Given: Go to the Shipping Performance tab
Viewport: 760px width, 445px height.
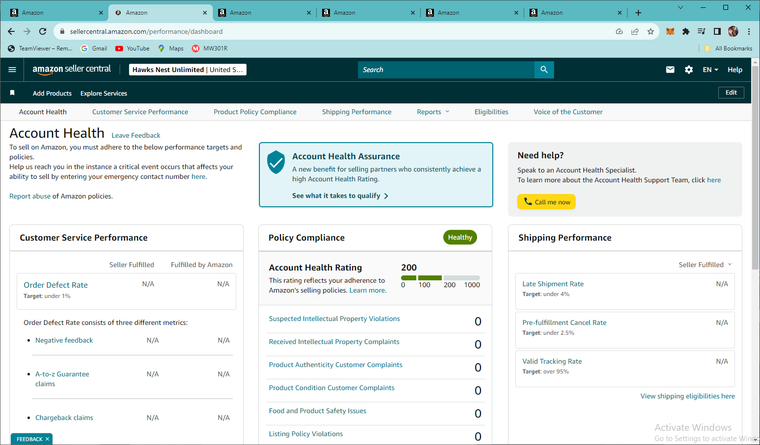Looking at the screenshot, I should tap(357, 112).
